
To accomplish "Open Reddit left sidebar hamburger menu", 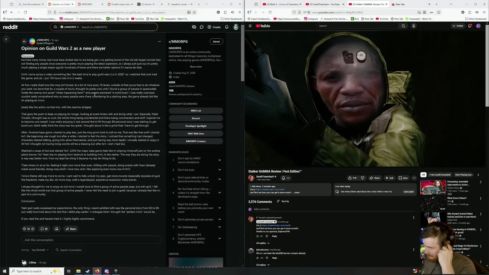I will coord(6,39).
